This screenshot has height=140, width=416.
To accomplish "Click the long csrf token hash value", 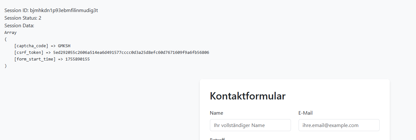I will 131,52.
